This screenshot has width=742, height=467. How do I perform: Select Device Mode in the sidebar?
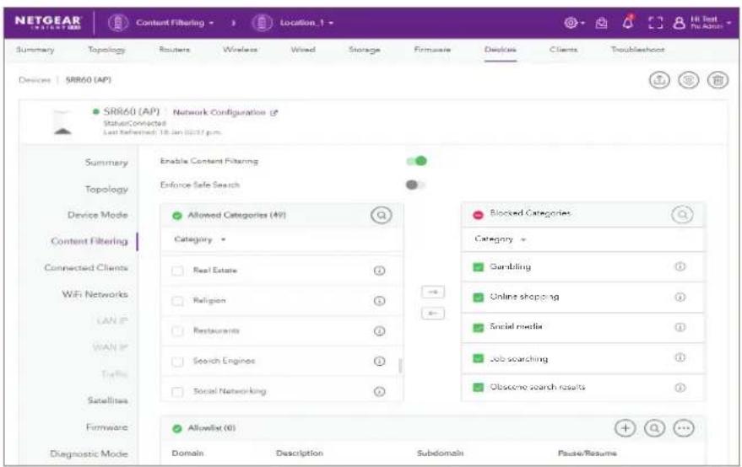click(97, 215)
